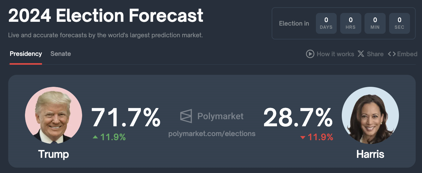The image size is (422, 173).
Task: Click the red down arrow under Harris's percentage
Action: pos(303,138)
